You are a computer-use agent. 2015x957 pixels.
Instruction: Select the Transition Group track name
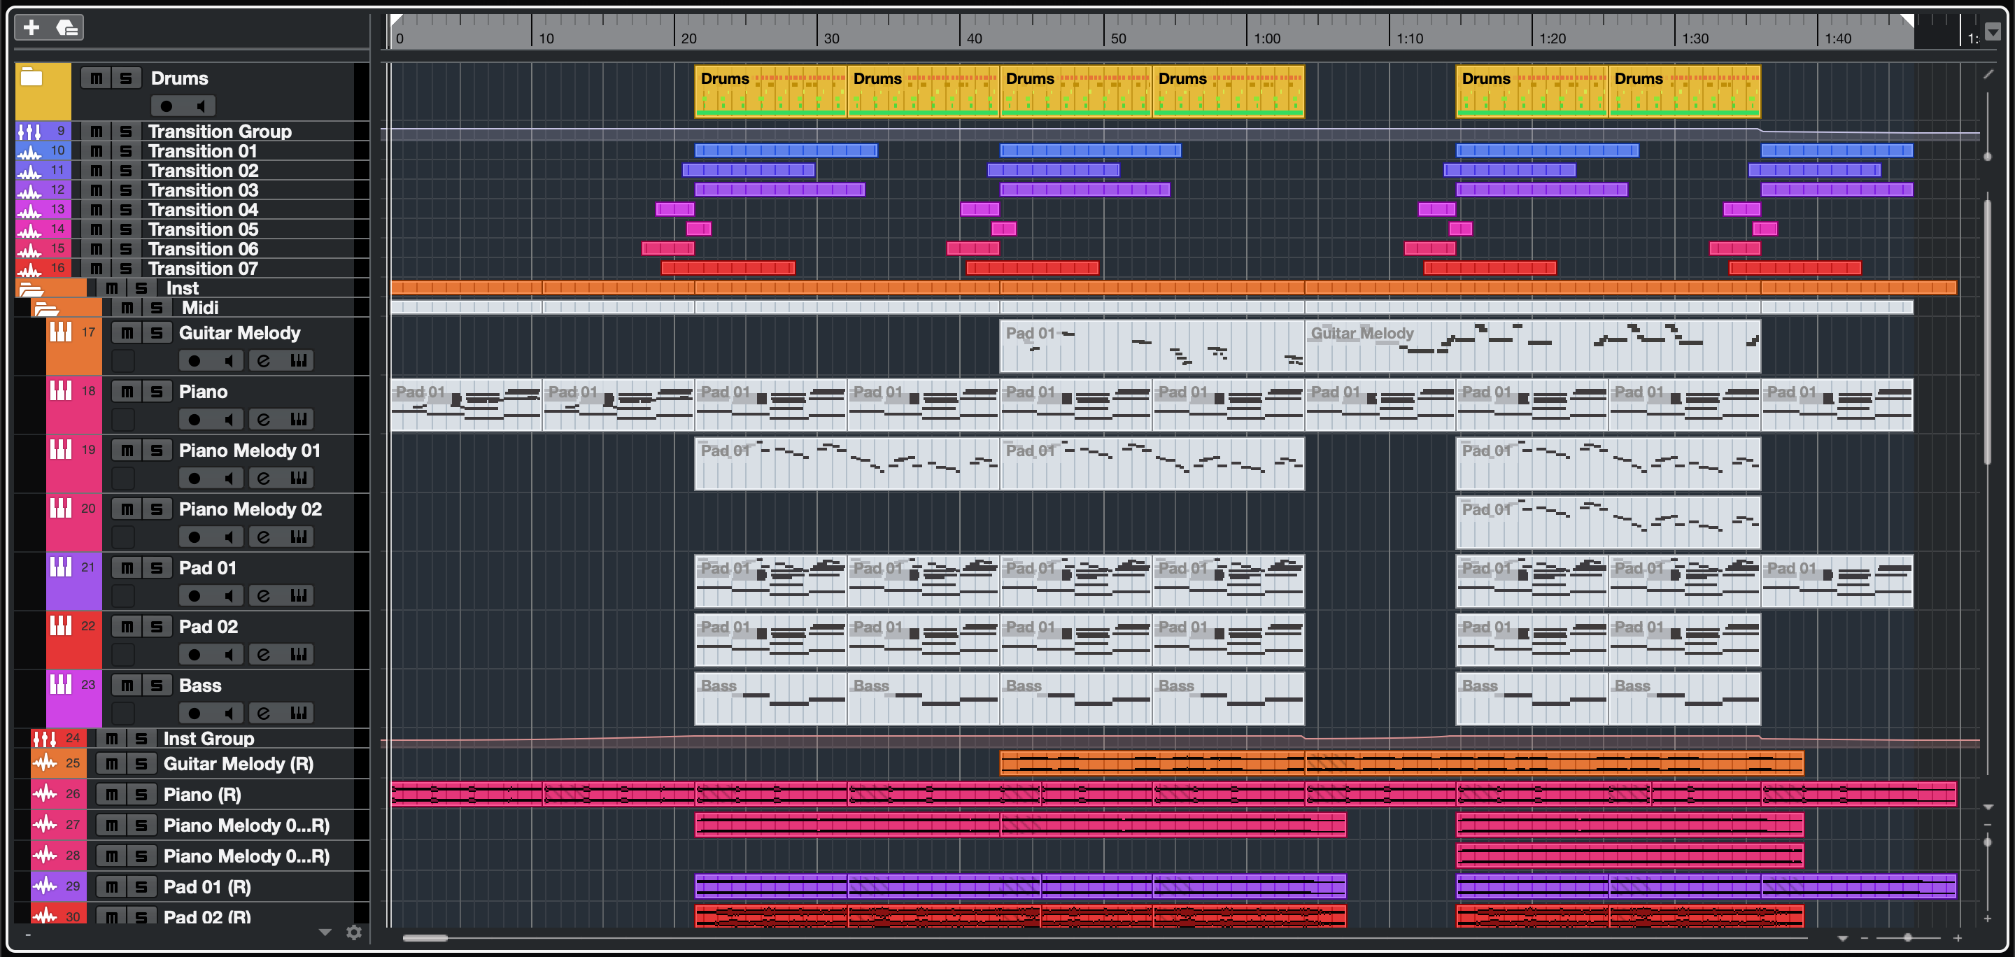[x=220, y=132]
